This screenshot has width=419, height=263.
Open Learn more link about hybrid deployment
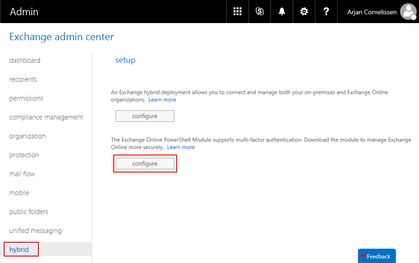[162, 100]
